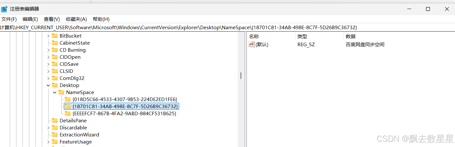This screenshot has height=147, width=455.
Task: Select the DetailsPane key label
Action: pyautogui.click(x=73, y=121)
